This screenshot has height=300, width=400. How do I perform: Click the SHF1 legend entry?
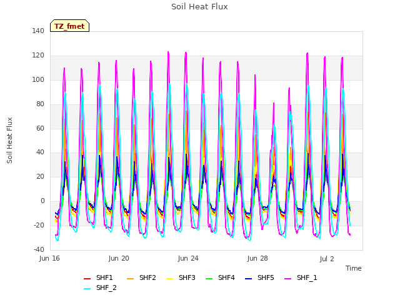pos(98,277)
